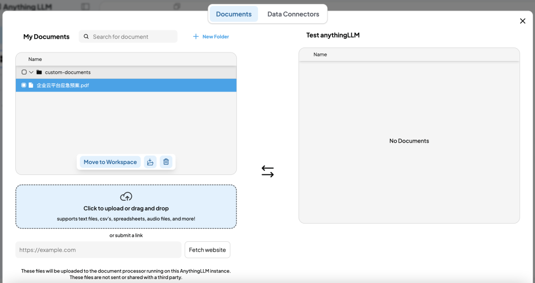This screenshot has width=535, height=283.
Task: Select the 企业云平台应急预案.pdf file name
Action: coord(63,85)
